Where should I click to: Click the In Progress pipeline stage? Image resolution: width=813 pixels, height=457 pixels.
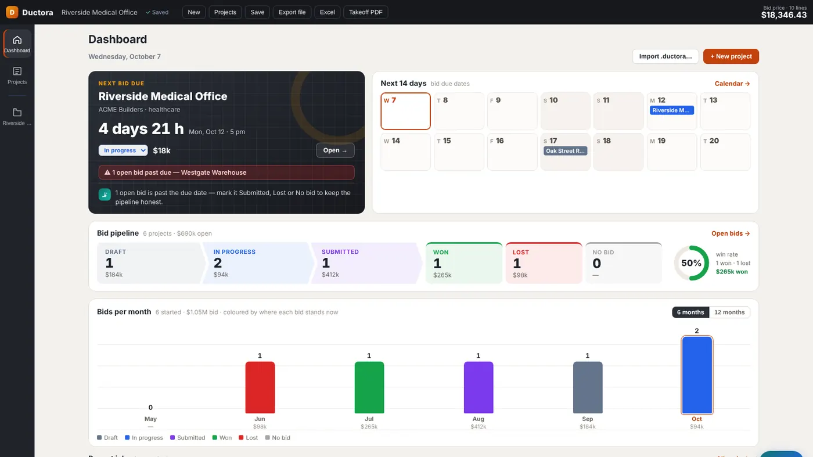258,263
